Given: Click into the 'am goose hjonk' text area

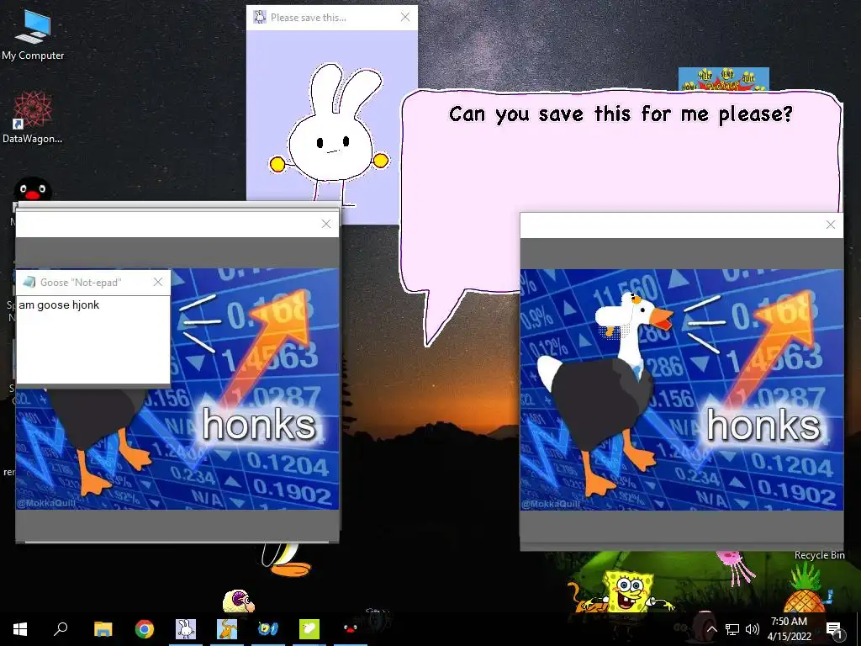Looking at the screenshot, I should pyautogui.click(x=93, y=340).
